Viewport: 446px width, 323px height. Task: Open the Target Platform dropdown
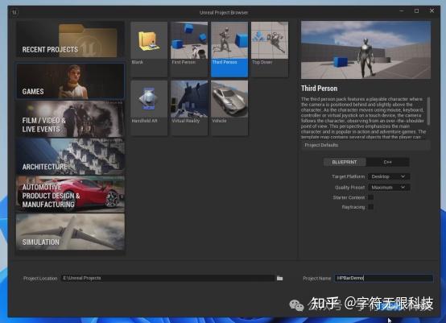(389, 176)
